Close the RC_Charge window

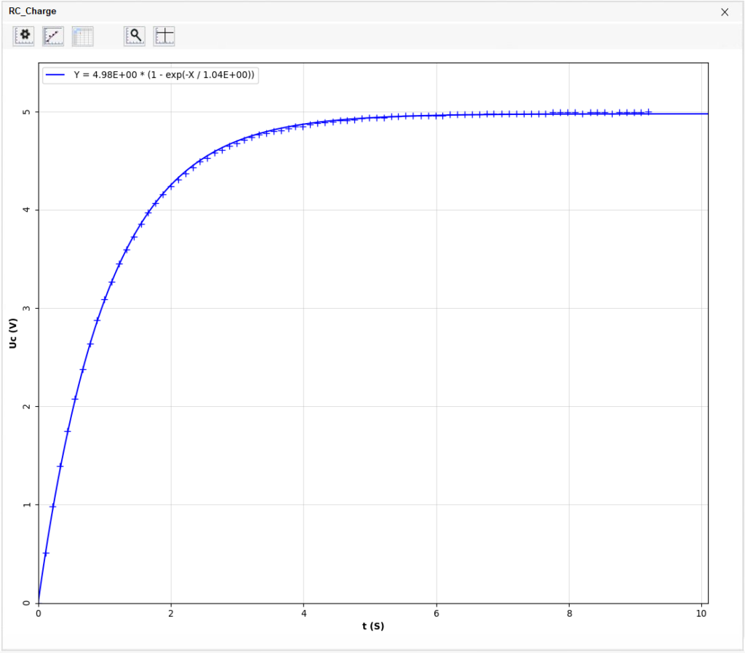pyautogui.click(x=724, y=12)
